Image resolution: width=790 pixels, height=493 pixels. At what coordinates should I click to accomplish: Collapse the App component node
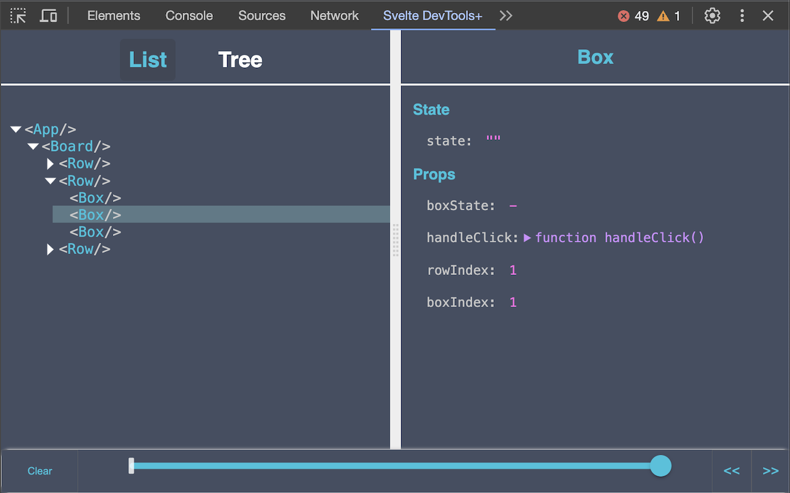(x=15, y=129)
